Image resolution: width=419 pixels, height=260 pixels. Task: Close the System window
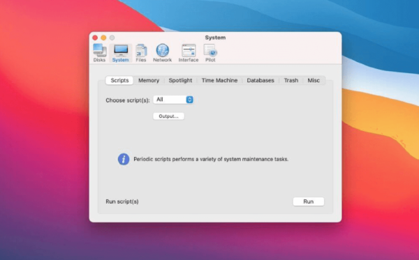[x=95, y=38]
